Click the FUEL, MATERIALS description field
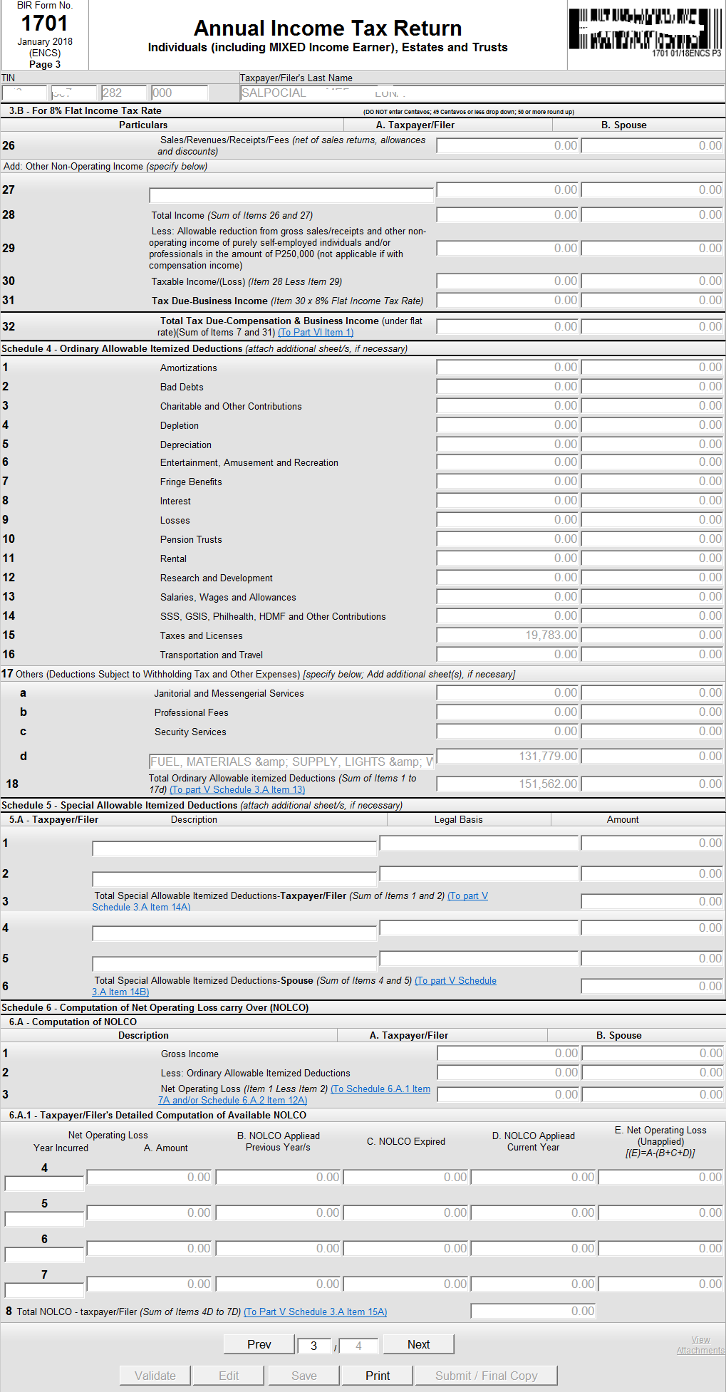The image size is (726, 1392). click(291, 762)
